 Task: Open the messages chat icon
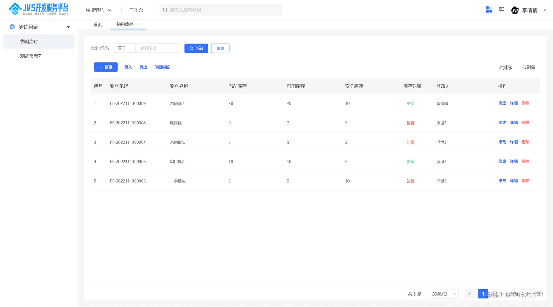pos(501,10)
